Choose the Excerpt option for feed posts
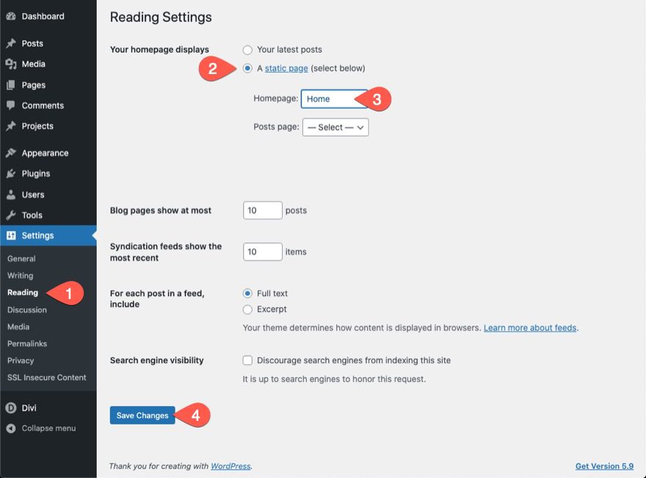 tap(248, 309)
